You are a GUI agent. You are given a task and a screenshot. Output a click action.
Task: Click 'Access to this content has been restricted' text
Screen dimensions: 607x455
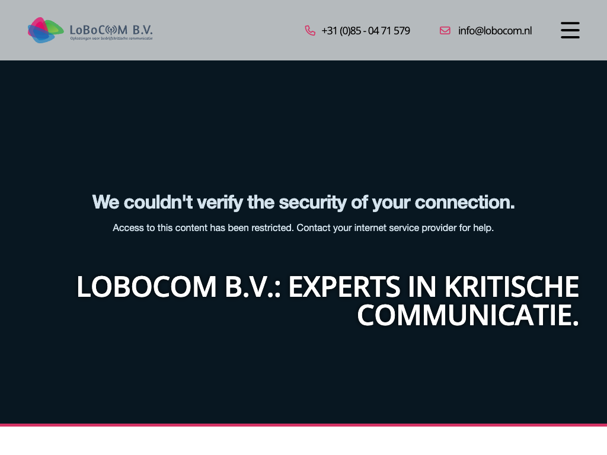click(203, 227)
